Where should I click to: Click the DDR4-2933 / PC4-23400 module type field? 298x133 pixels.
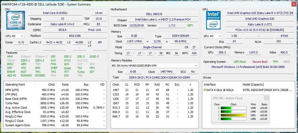(x=159, y=77)
